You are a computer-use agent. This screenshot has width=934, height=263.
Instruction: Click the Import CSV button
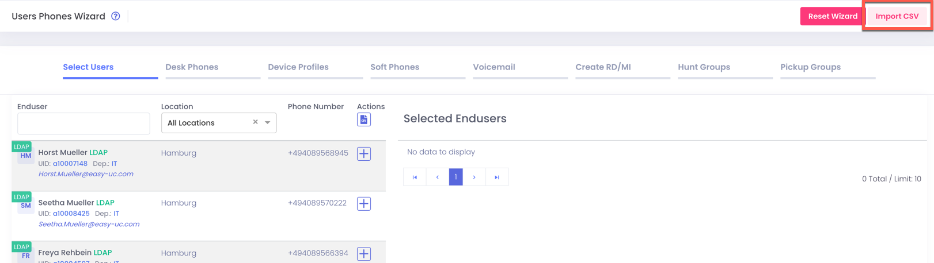coord(897,16)
